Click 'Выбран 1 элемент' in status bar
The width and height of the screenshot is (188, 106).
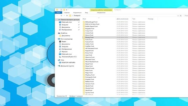tap(76, 96)
